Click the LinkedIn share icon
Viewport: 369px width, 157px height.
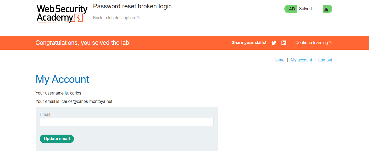coord(284,43)
